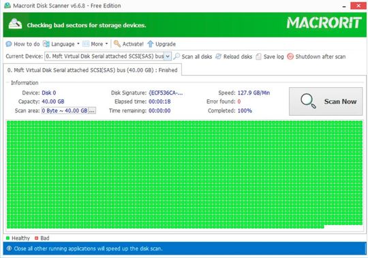Click the Upgrade label
Screen dimensions: 368x258
tap(166, 44)
